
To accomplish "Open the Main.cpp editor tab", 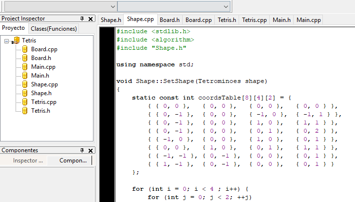I will [x=309, y=20].
